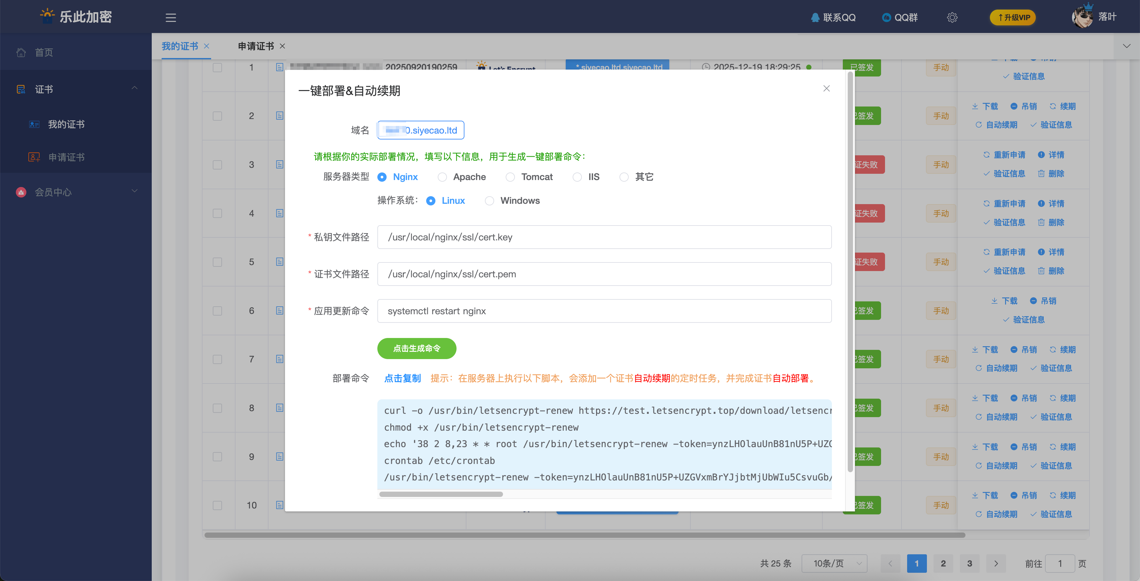The width and height of the screenshot is (1140, 581).
Task: Click the 证书文件路径 input field
Action: coord(604,274)
